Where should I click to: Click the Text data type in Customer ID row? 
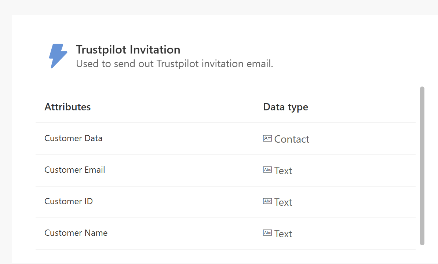[x=283, y=202]
